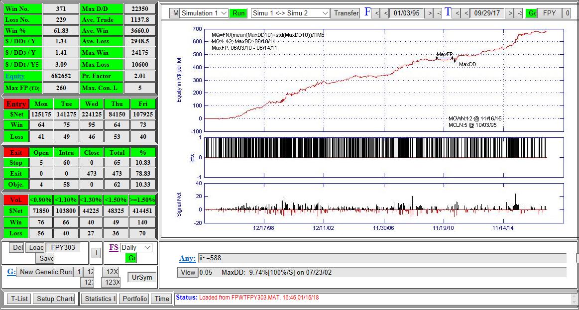
Task: Click the '<' button directly after the blue T label
Action: pos(457,13)
